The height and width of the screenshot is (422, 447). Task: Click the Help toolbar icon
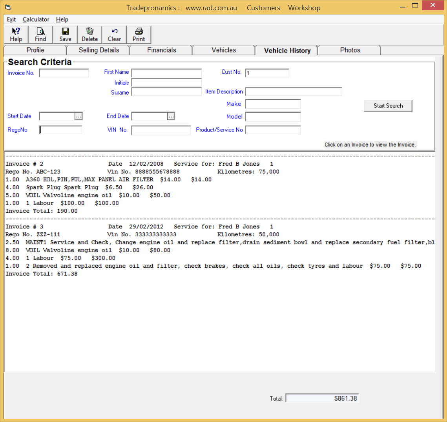[x=16, y=35]
